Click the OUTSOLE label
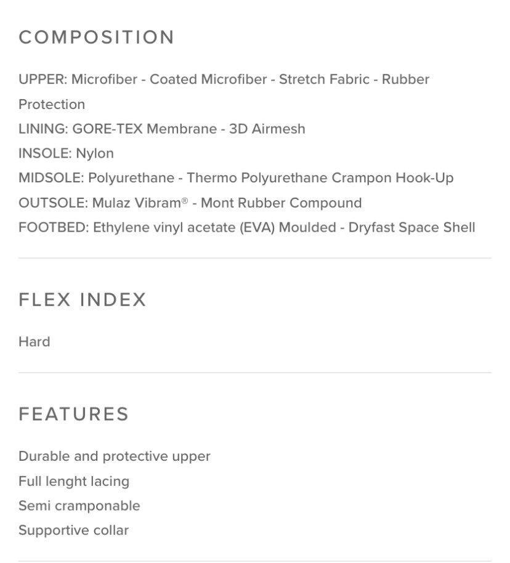This screenshot has height=563, width=510. coord(53,203)
